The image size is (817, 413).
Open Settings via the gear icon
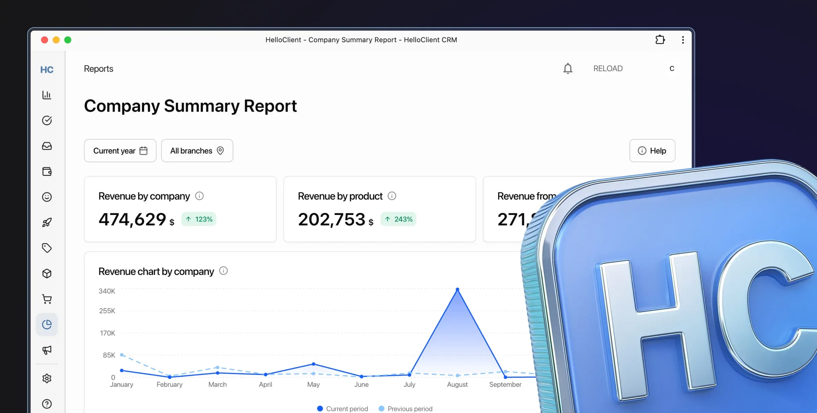pos(47,378)
